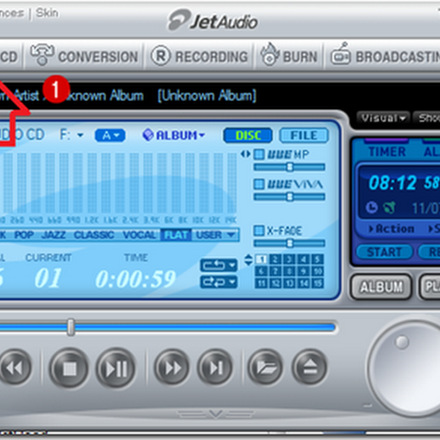Click the Burn flame disc icon

point(269,54)
